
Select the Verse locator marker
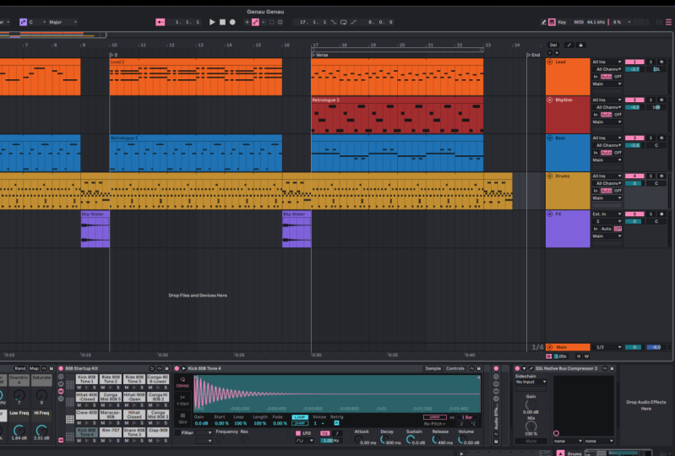click(x=319, y=55)
